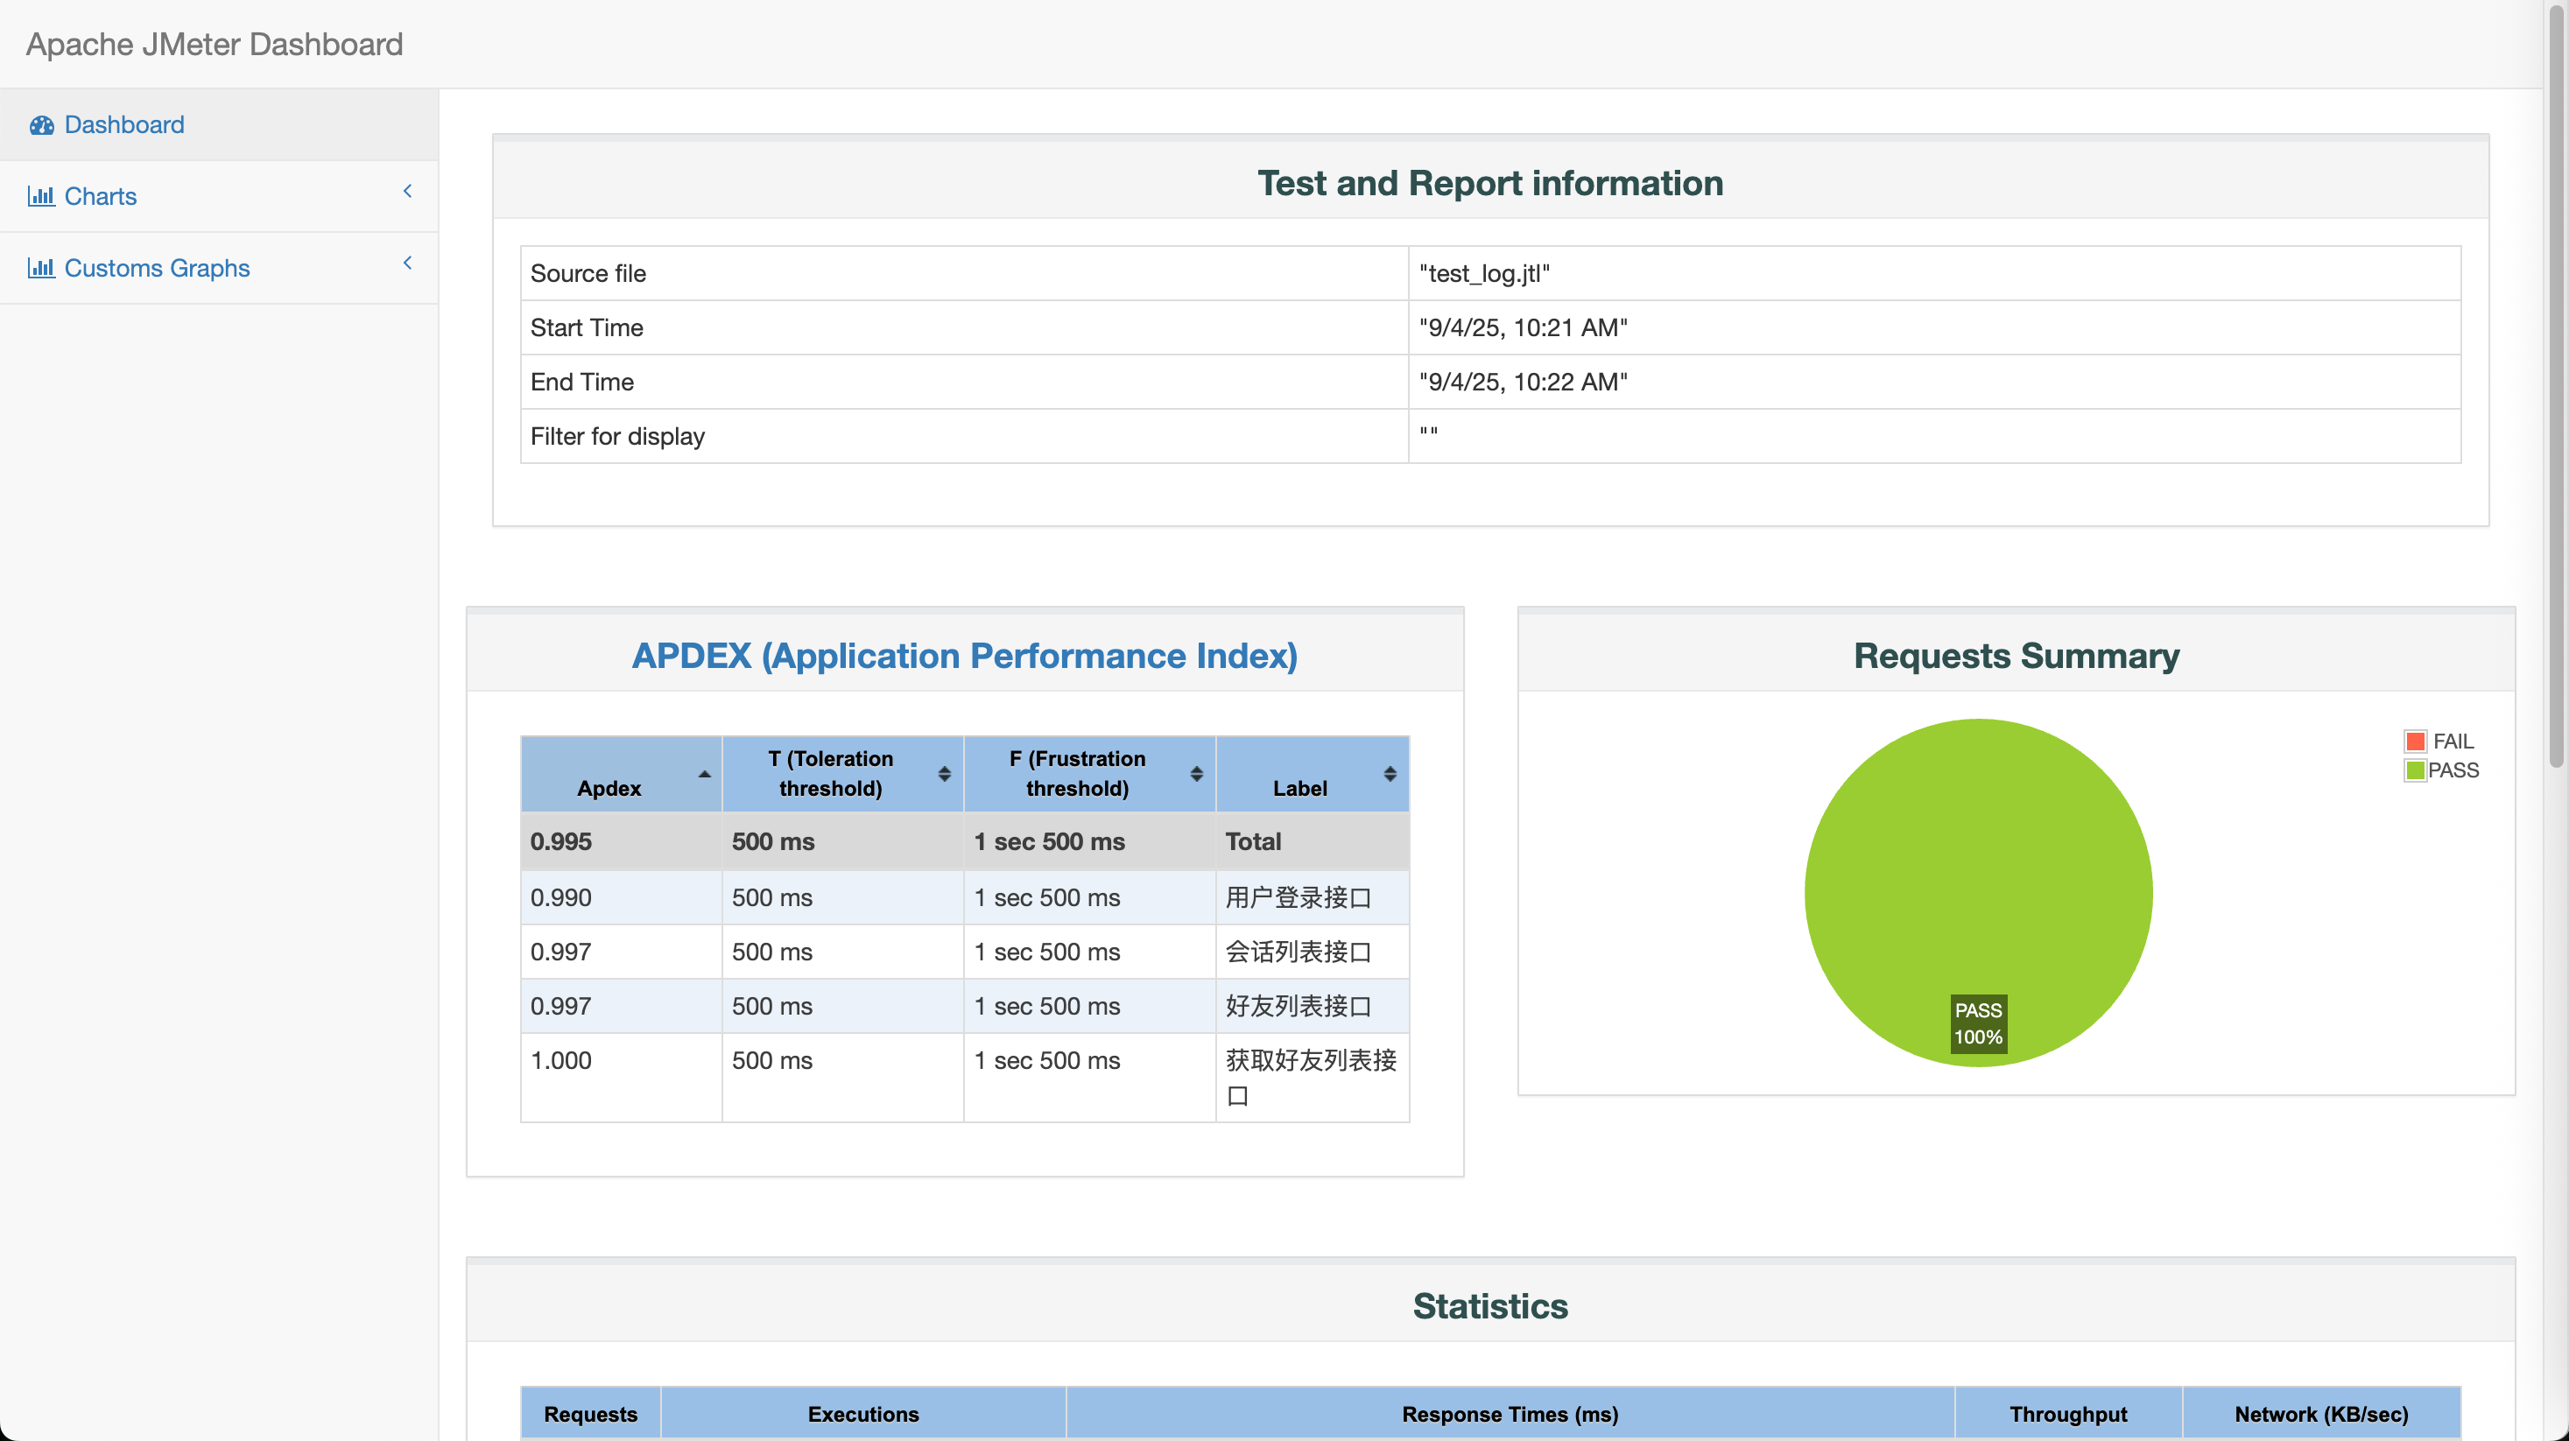The width and height of the screenshot is (2569, 1441).
Task: Open the Charts menu item
Action: [220, 196]
